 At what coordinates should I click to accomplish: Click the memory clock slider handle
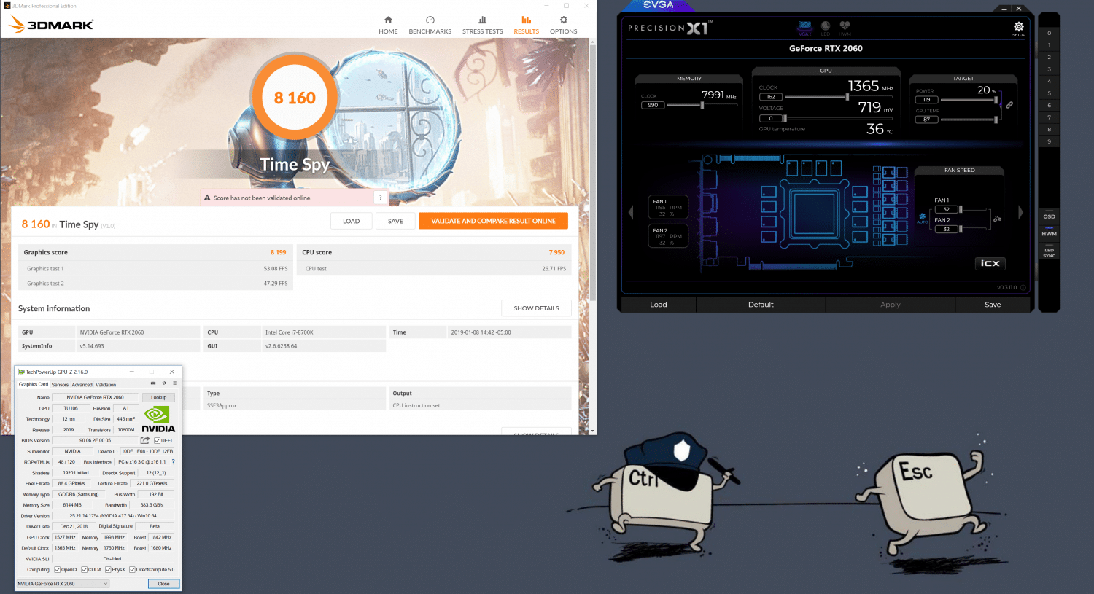tap(702, 105)
